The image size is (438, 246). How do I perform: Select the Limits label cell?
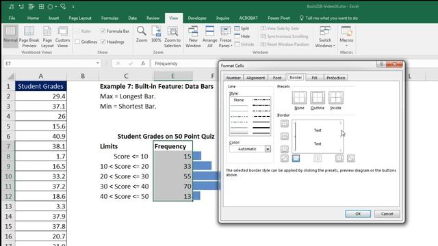tap(126, 146)
